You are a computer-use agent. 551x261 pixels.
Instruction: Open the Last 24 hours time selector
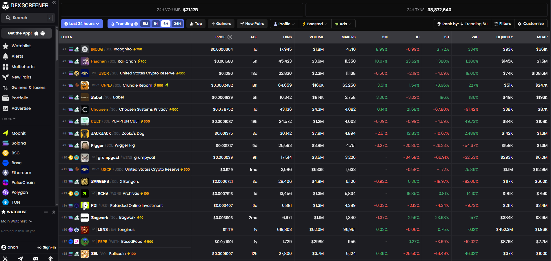[x=82, y=24]
